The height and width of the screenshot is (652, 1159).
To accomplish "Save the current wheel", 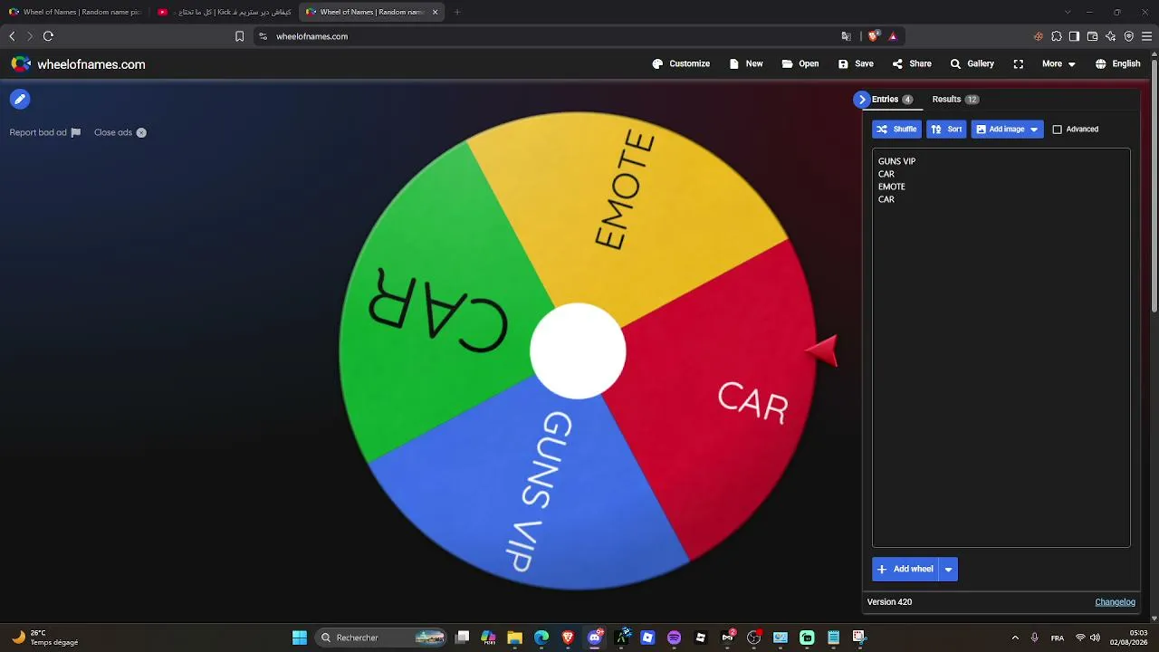I will (856, 64).
